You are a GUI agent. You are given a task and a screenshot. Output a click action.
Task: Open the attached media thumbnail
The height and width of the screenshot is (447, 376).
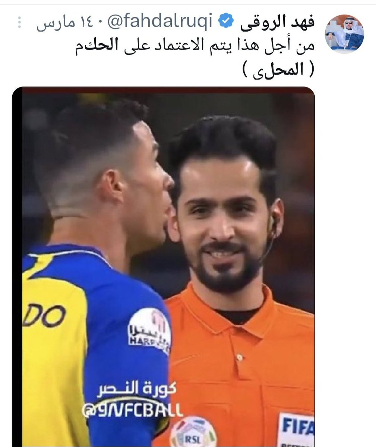tap(163, 267)
